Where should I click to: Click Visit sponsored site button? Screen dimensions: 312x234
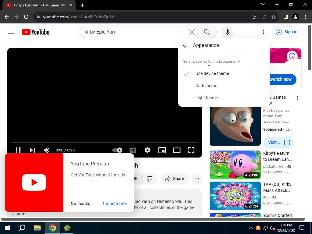pyautogui.click(x=278, y=143)
